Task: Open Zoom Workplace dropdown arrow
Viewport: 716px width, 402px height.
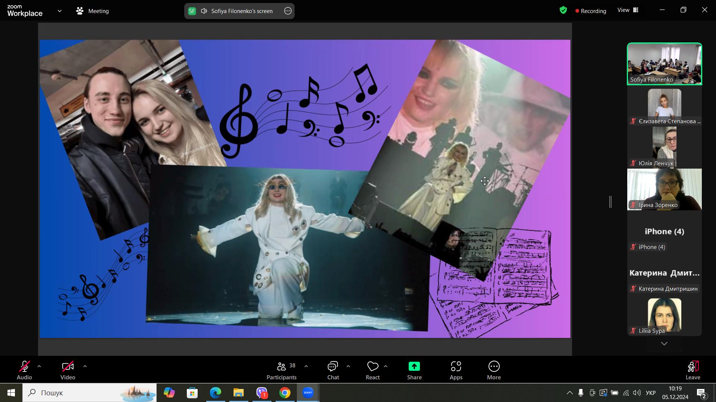Action: click(x=60, y=11)
